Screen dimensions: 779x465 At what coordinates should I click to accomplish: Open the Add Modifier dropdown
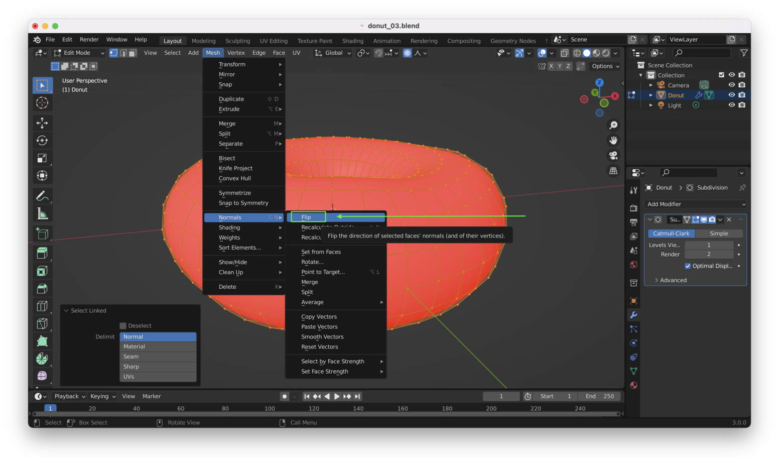pyautogui.click(x=696, y=204)
